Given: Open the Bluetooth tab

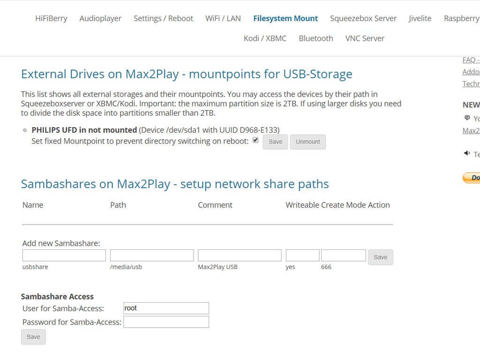Looking at the screenshot, I should pyautogui.click(x=316, y=38).
